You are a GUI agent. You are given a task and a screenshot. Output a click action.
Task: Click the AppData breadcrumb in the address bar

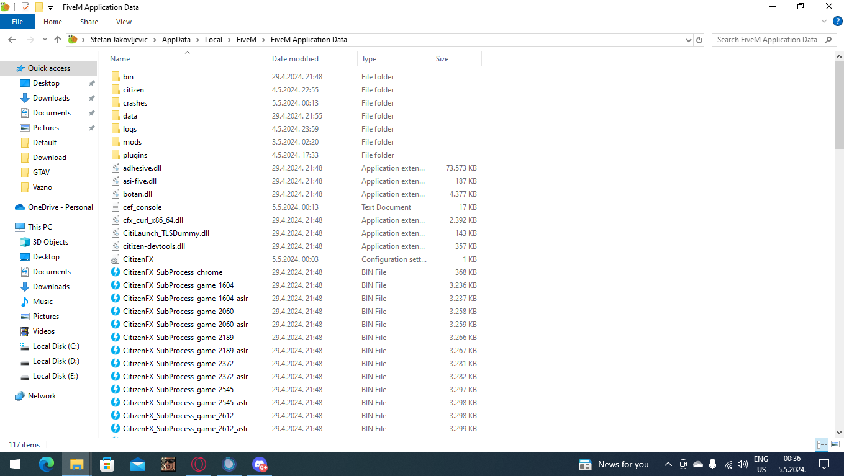point(176,40)
